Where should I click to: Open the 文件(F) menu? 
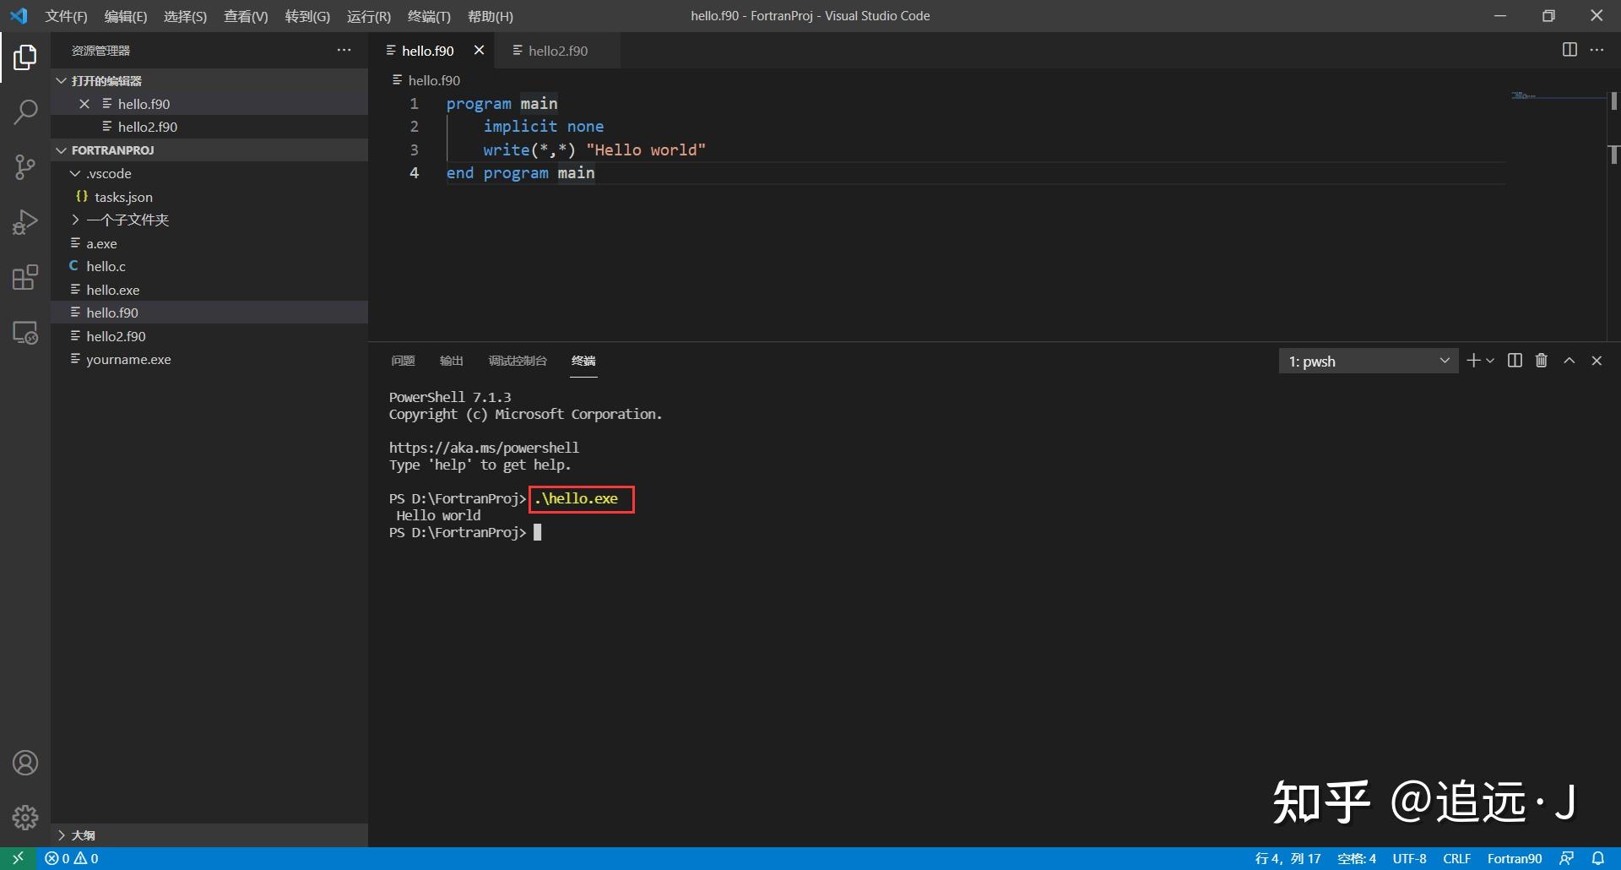coord(66,16)
